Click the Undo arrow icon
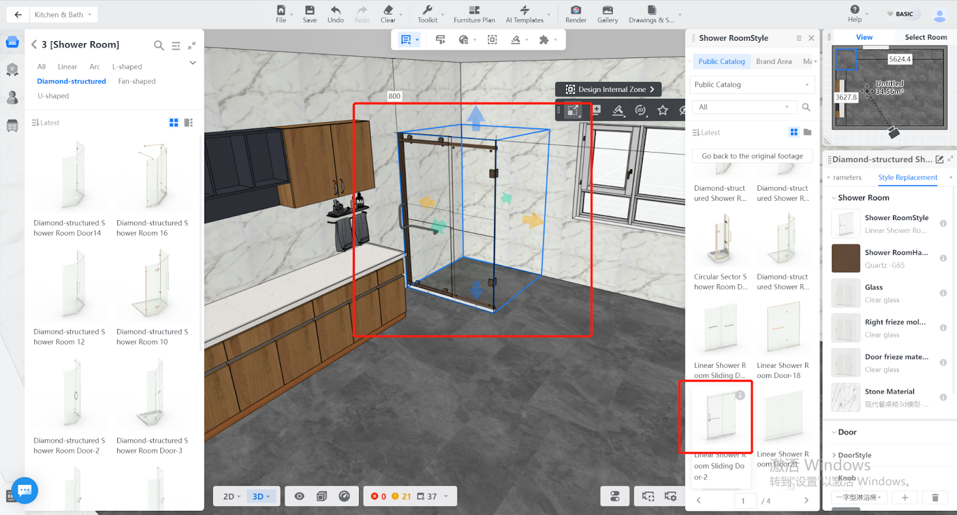Viewport: 957px width, 515px height. coord(336,10)
